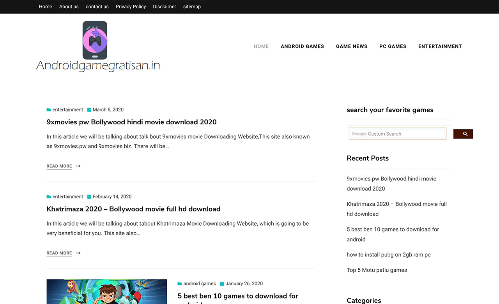The width and height of the screenshot is (499, 304).
Task: Click entertainment category on March 5 post
Action: tap(68, 110)
